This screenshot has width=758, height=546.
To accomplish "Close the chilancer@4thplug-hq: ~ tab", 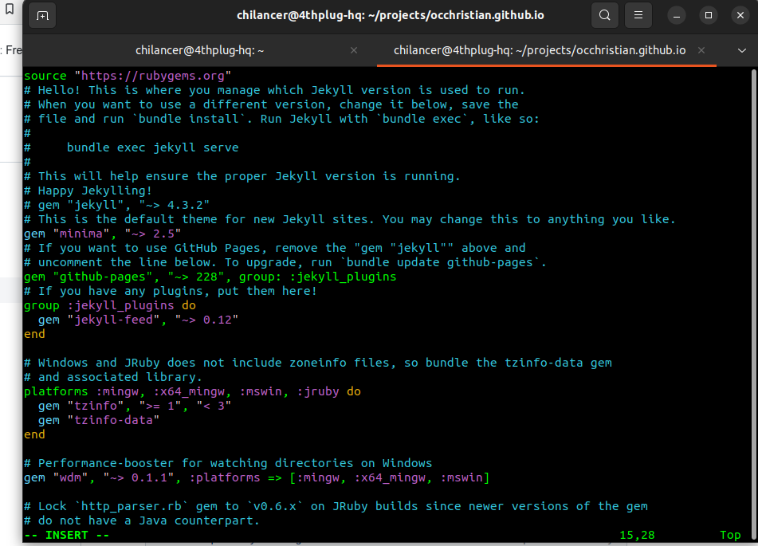I will 354,50.
